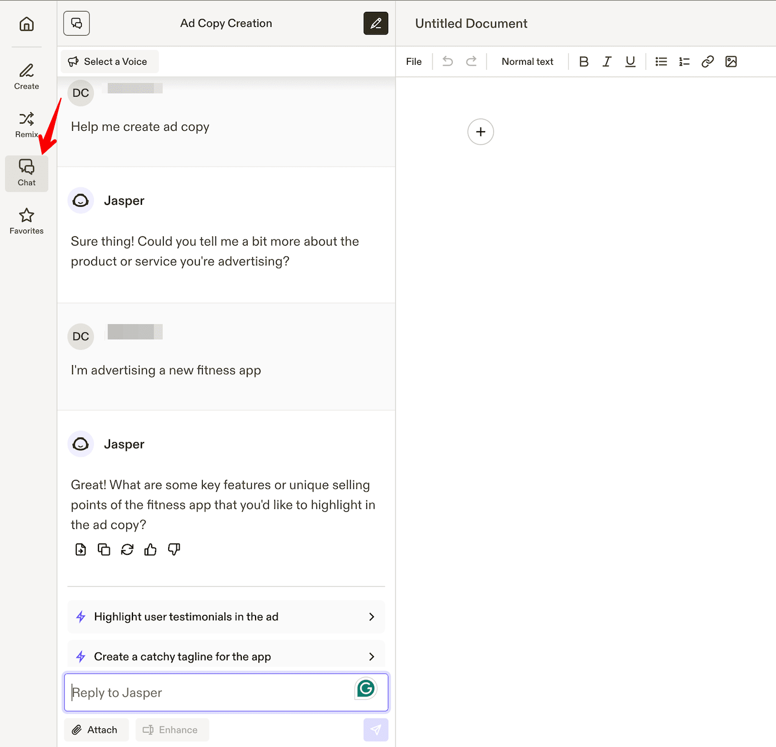The image size is (776, 747).
Task: Send Jasper's reply to the document
Action: (x=81, y=549)
